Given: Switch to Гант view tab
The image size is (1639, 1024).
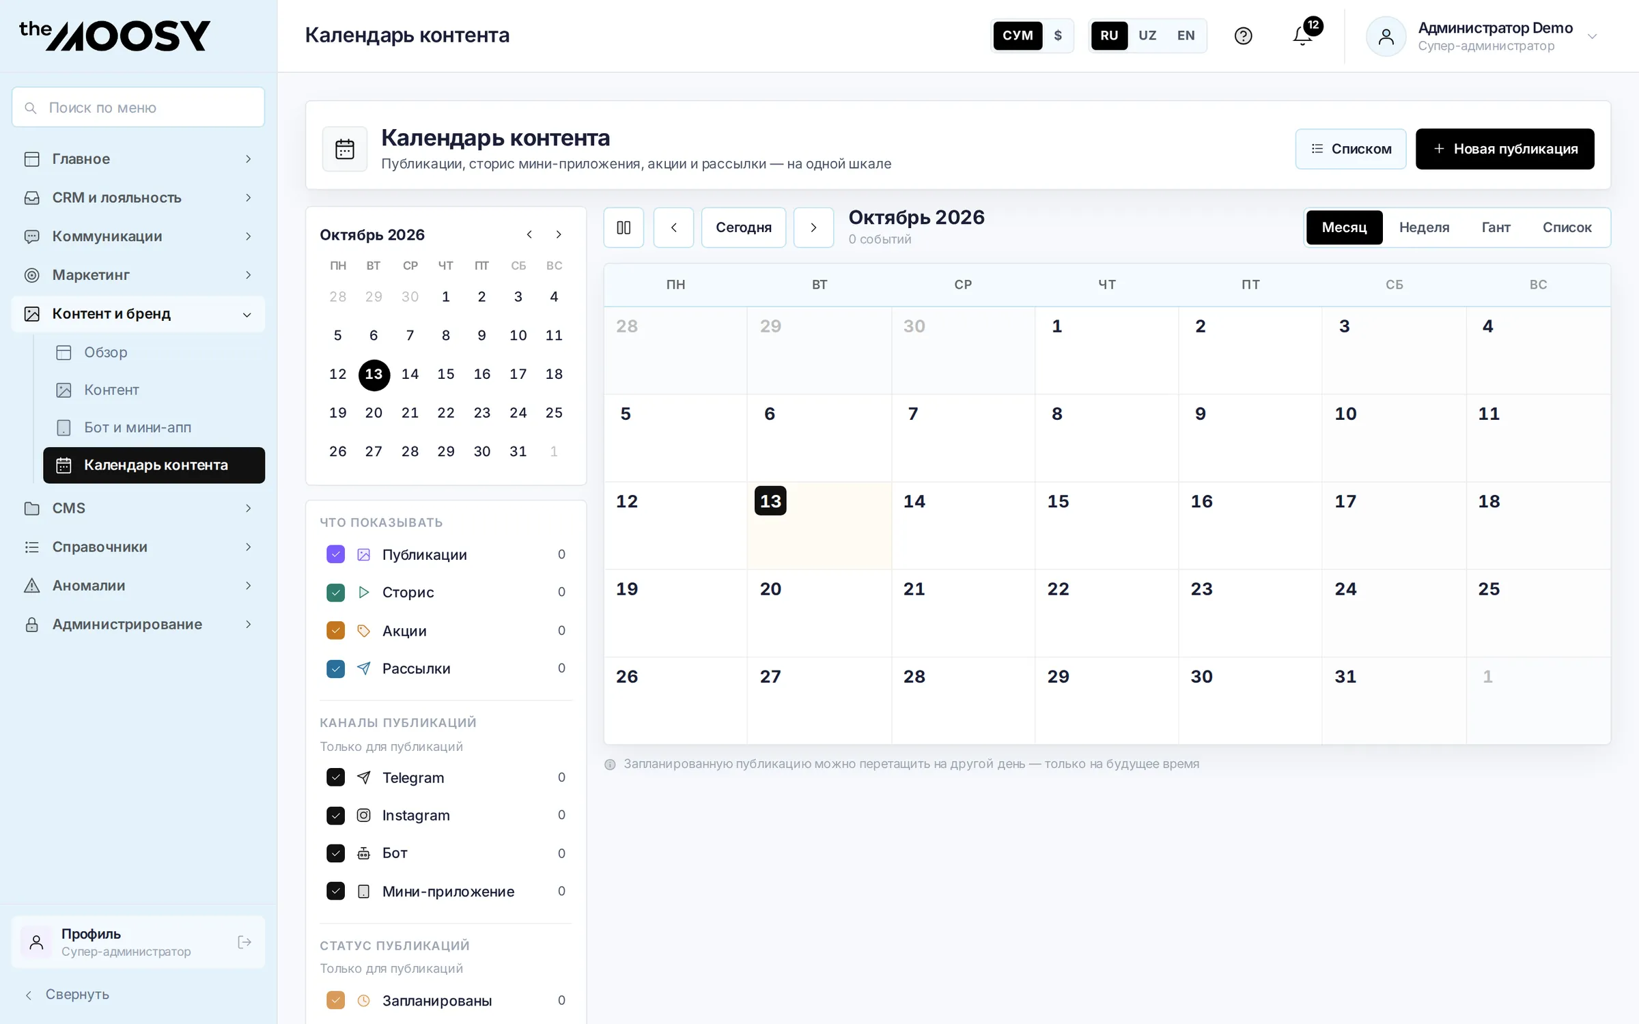Looking at the screenshot, I should [1496, 227].
